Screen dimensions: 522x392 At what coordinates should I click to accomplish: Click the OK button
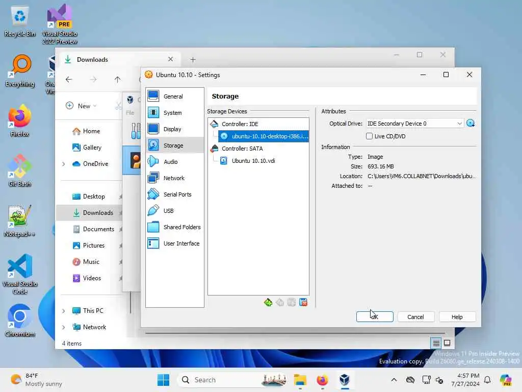coord(375,316)
